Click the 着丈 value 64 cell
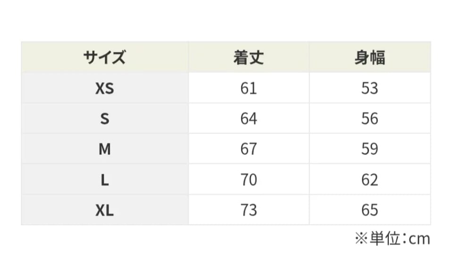 point(248,119)
